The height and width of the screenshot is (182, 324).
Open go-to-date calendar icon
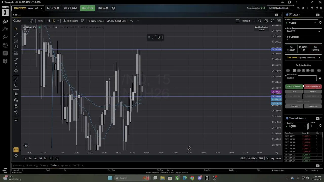coord(57,158)
